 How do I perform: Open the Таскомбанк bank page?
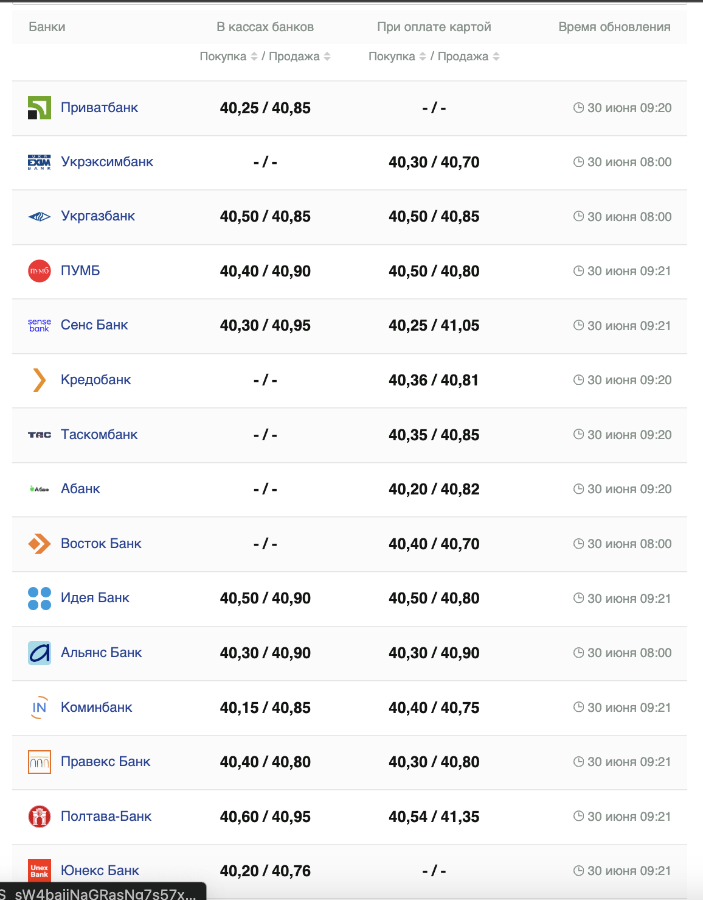(x=99, y=435)
